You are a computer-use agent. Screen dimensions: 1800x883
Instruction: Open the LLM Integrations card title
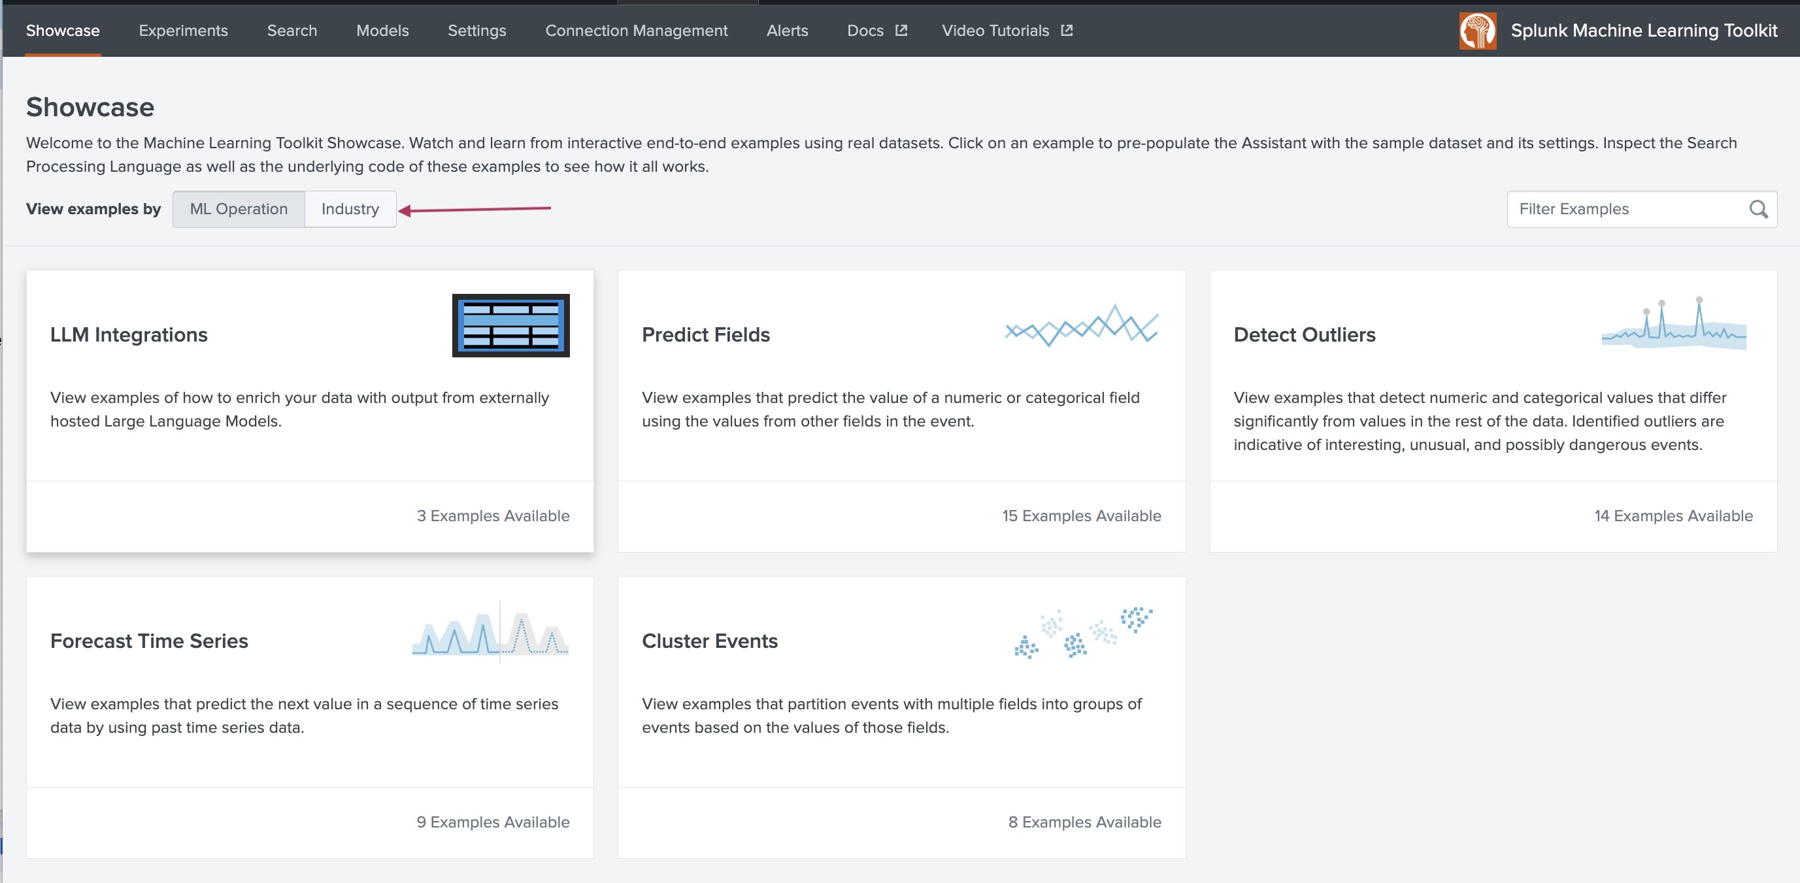pyautogui.click(x=129, y=335)
